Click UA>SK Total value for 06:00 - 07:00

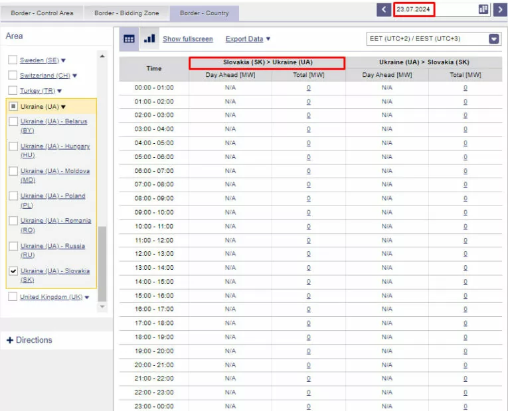point(466,171)
